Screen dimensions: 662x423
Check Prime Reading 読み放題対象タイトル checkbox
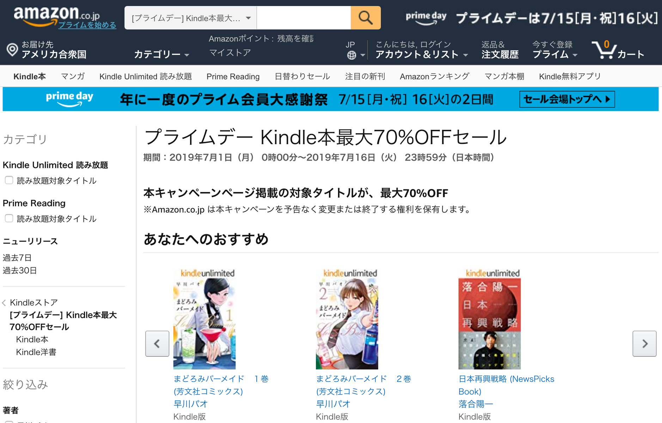(x=9, y=218)
